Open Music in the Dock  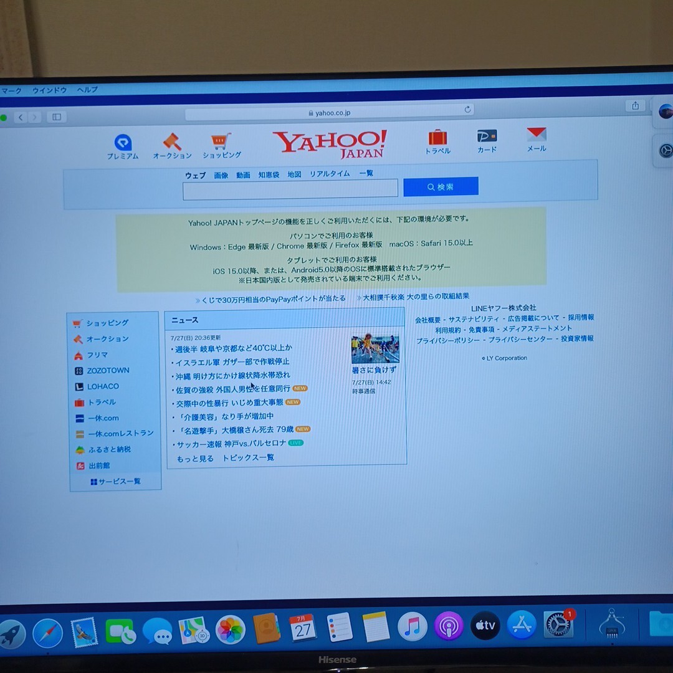(412, 626)
